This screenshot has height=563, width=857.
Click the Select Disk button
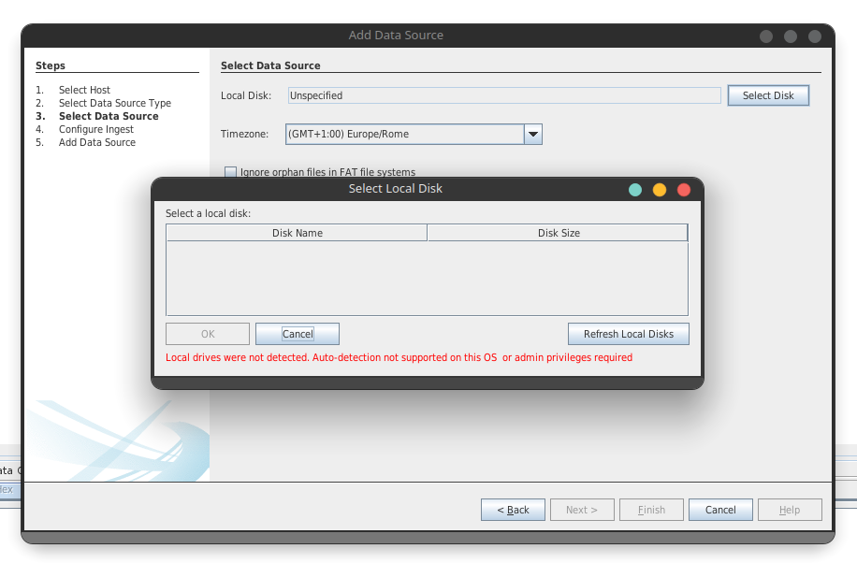point(767,95)
